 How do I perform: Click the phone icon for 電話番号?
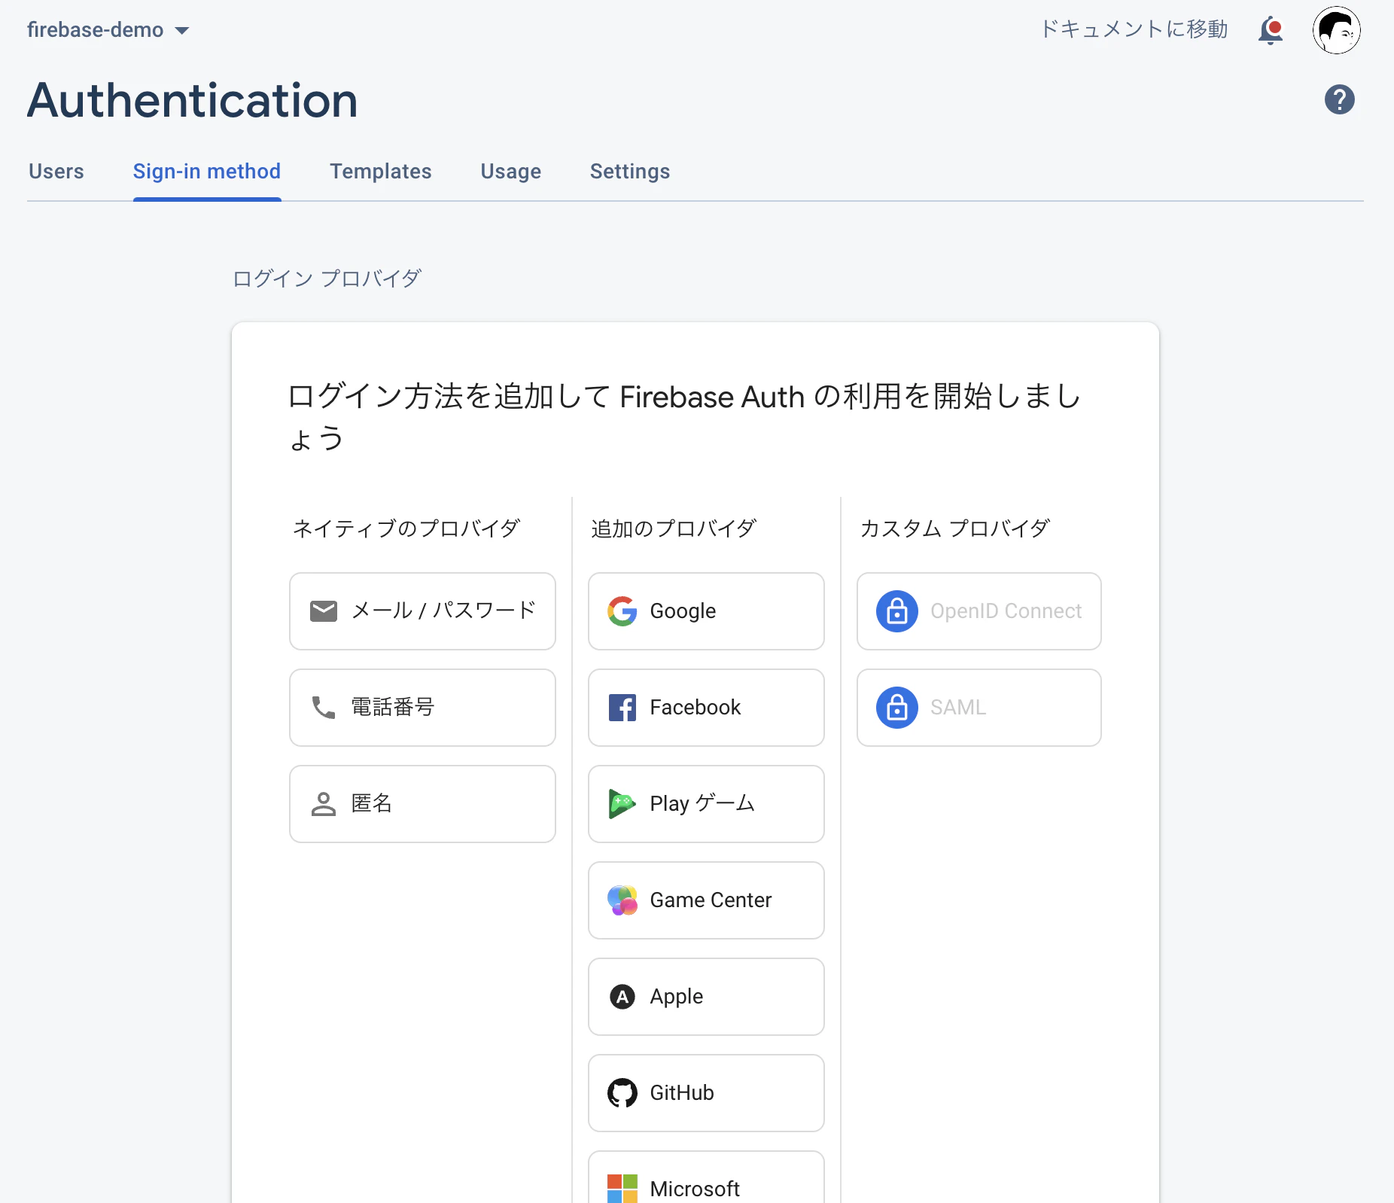[324, 708]
